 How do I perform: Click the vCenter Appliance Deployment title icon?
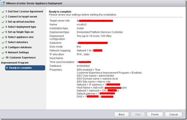3,3
